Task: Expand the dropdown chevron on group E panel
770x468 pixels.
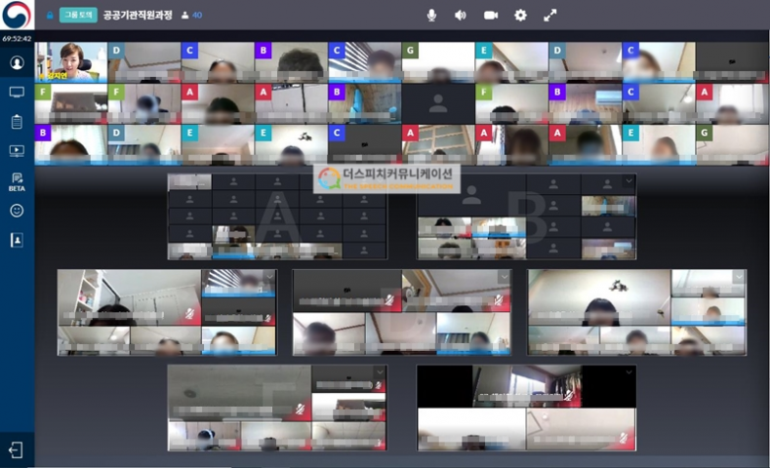Action: pyautogui.click(x=739, y=277)
